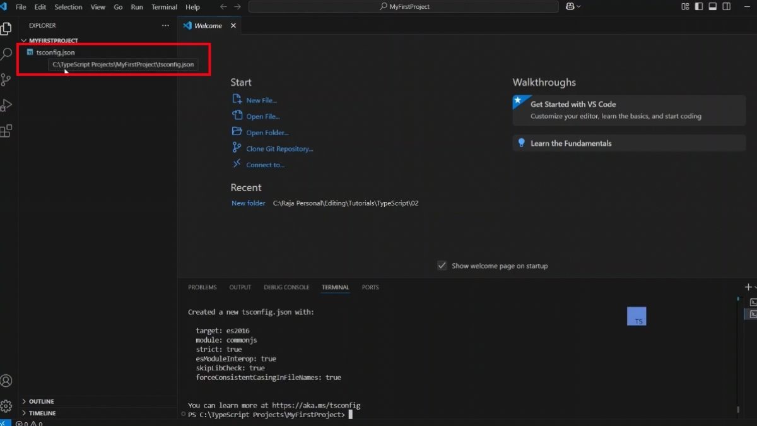
Task: Open the Go menu
Action: click(x=118, y=7)
